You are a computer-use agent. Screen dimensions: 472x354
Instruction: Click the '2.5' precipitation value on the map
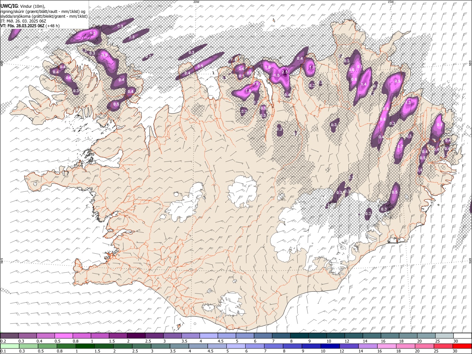click(x=285, y=72)
